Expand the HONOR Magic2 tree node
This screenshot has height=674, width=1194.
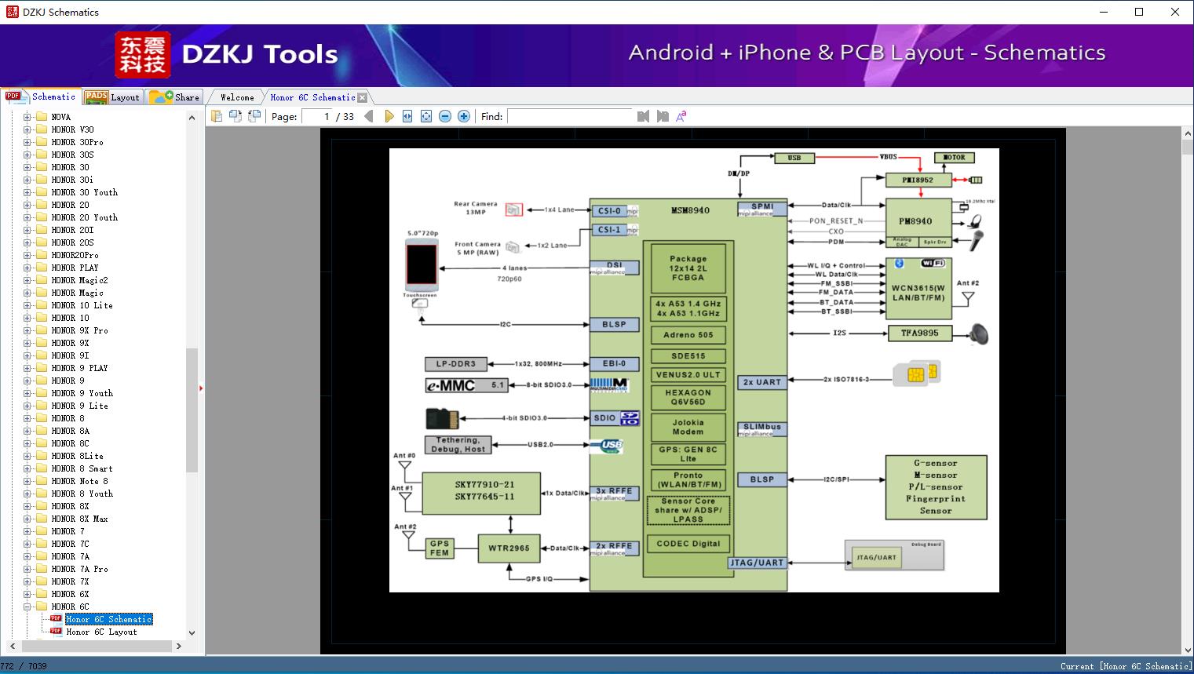pos(27,280)
